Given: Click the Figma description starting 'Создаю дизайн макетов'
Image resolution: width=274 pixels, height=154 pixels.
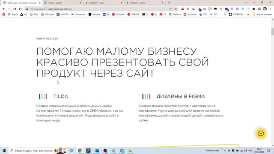Looking at the screenshot, I should (181, 113).
